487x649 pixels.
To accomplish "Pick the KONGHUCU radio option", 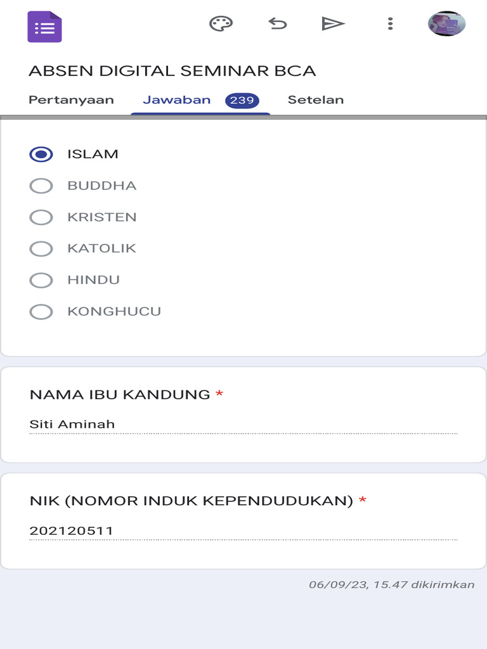I will coord(41,312).
